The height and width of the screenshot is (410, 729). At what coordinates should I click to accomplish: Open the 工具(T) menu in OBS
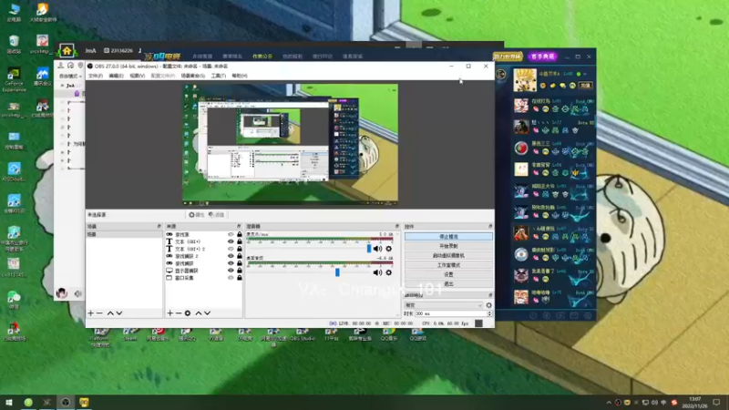[218, 76]
